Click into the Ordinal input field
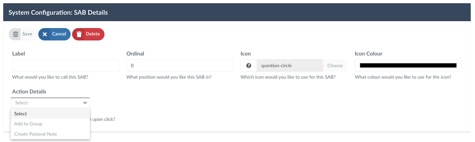Image resolution: width=475 pixels, height=142 pixels. (x=180, y=65)
